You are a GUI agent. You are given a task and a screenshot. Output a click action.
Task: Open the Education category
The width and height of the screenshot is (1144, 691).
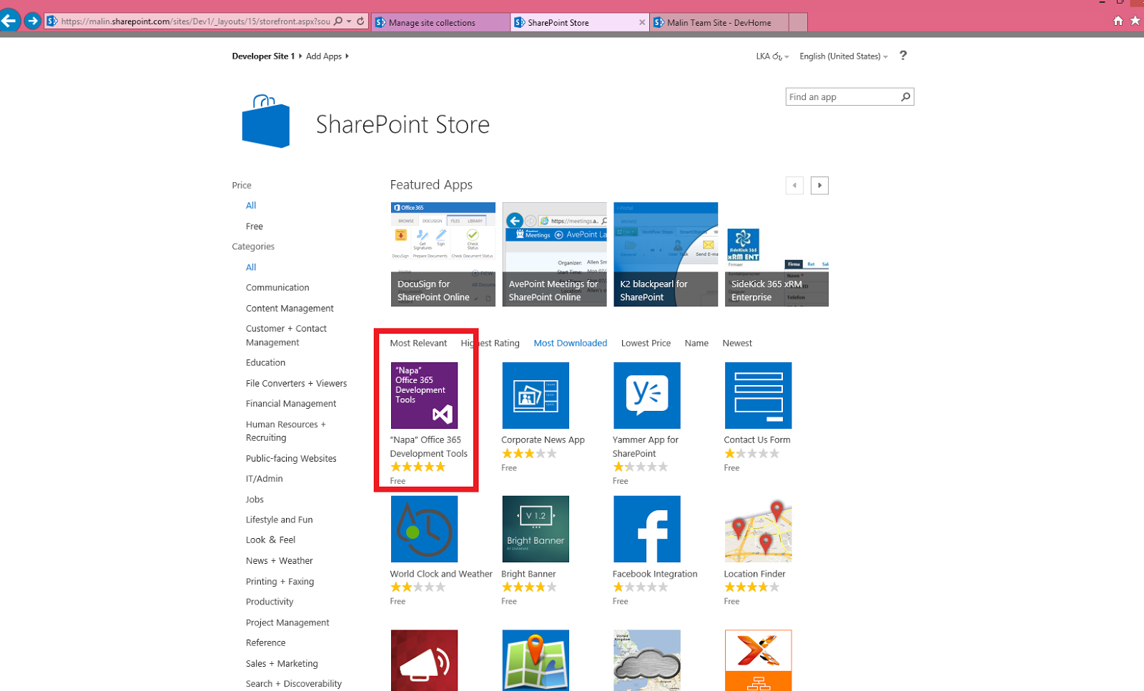click(265, 363)
